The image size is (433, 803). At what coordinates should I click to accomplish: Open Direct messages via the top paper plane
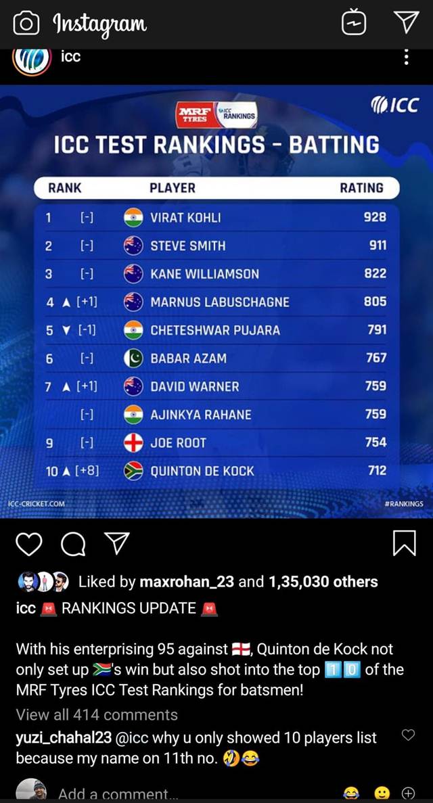pyautogui.click(x=407, y=22)
